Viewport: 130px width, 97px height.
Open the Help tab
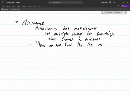tap(39, 6)
